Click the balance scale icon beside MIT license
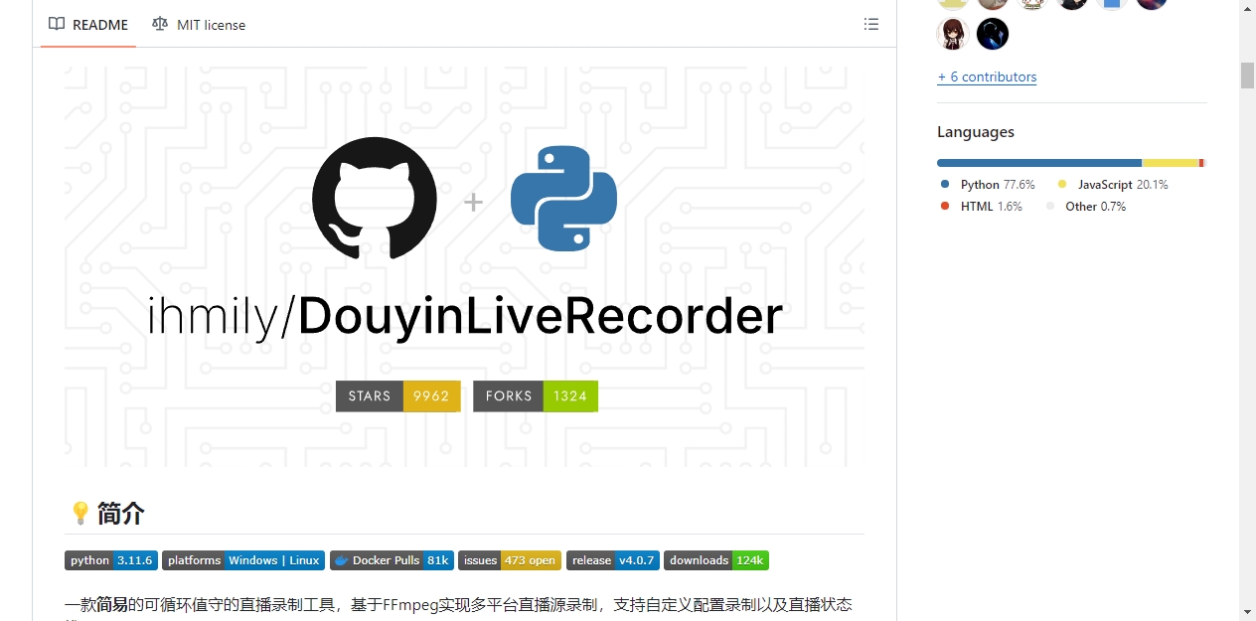 (x=160, y=24)
